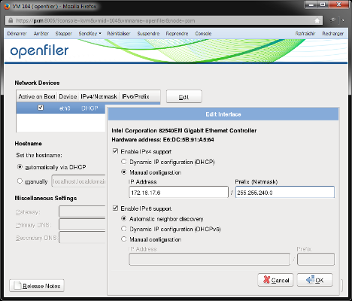
Task: Click the Démarrer menu item
Action: [x=17, y=34]
